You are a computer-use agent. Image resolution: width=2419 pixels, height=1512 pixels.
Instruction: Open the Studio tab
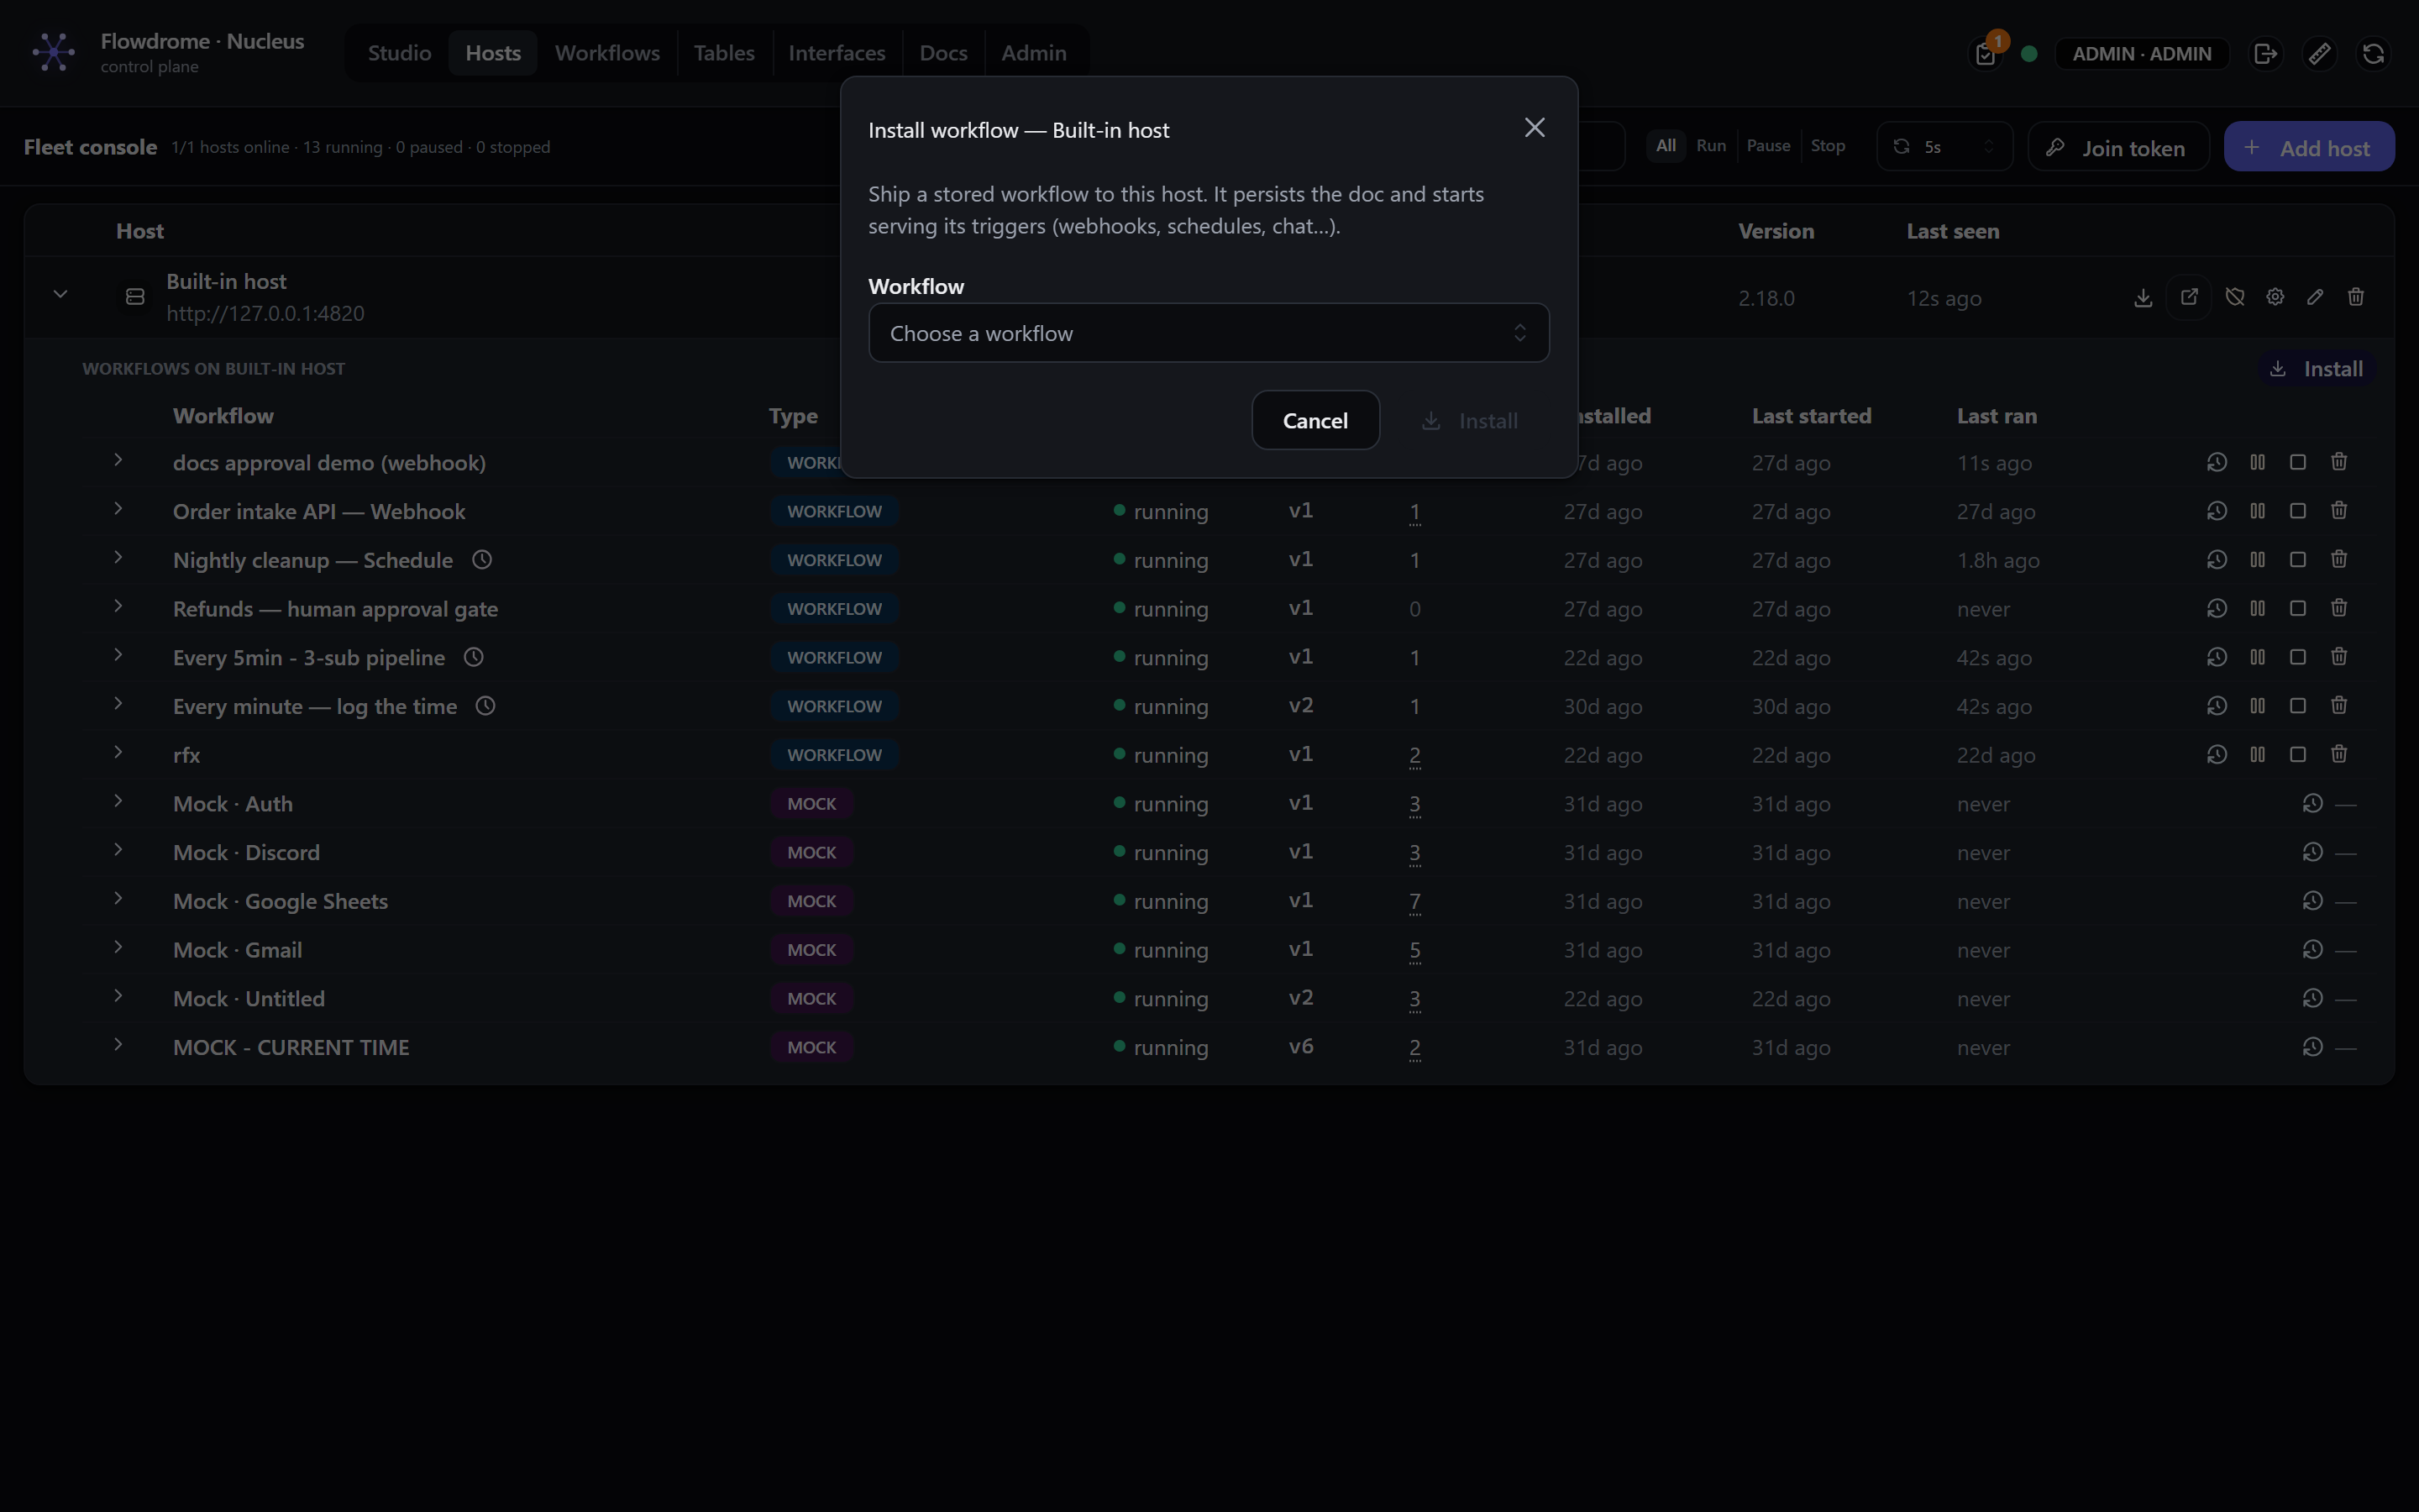(x=399, y=53)
